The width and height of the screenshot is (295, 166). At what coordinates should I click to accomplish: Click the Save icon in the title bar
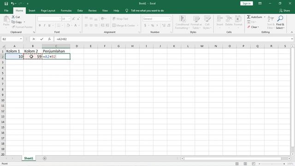click(6, 4)
